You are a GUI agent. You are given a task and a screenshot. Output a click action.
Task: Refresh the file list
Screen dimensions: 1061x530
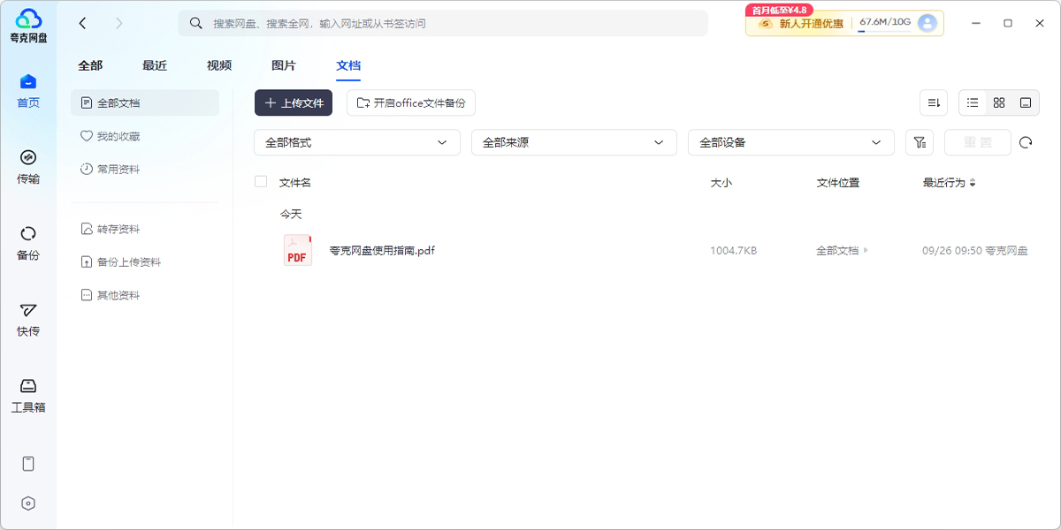[1026, 142]
